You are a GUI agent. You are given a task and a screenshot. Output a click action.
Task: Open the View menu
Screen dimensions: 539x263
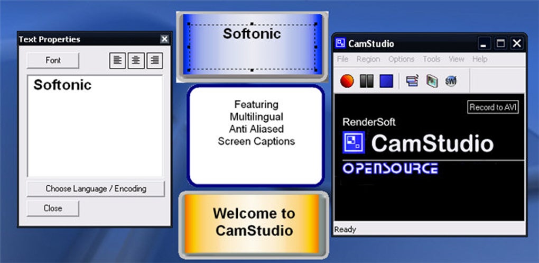[457, 59]
